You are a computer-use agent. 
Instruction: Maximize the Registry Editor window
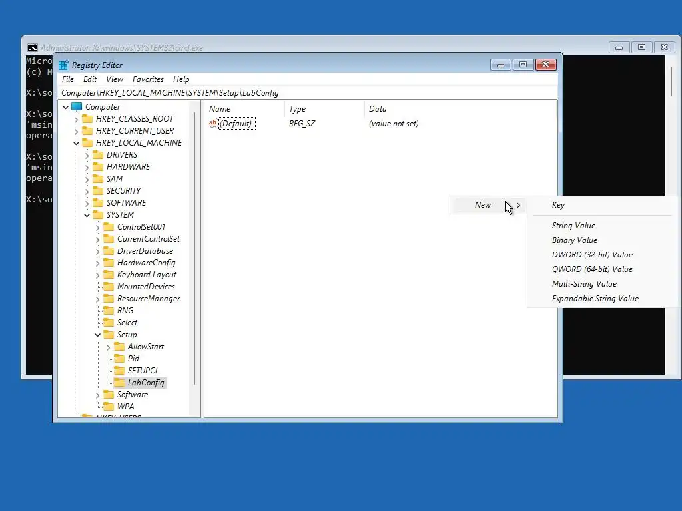(x=523, y=65)
